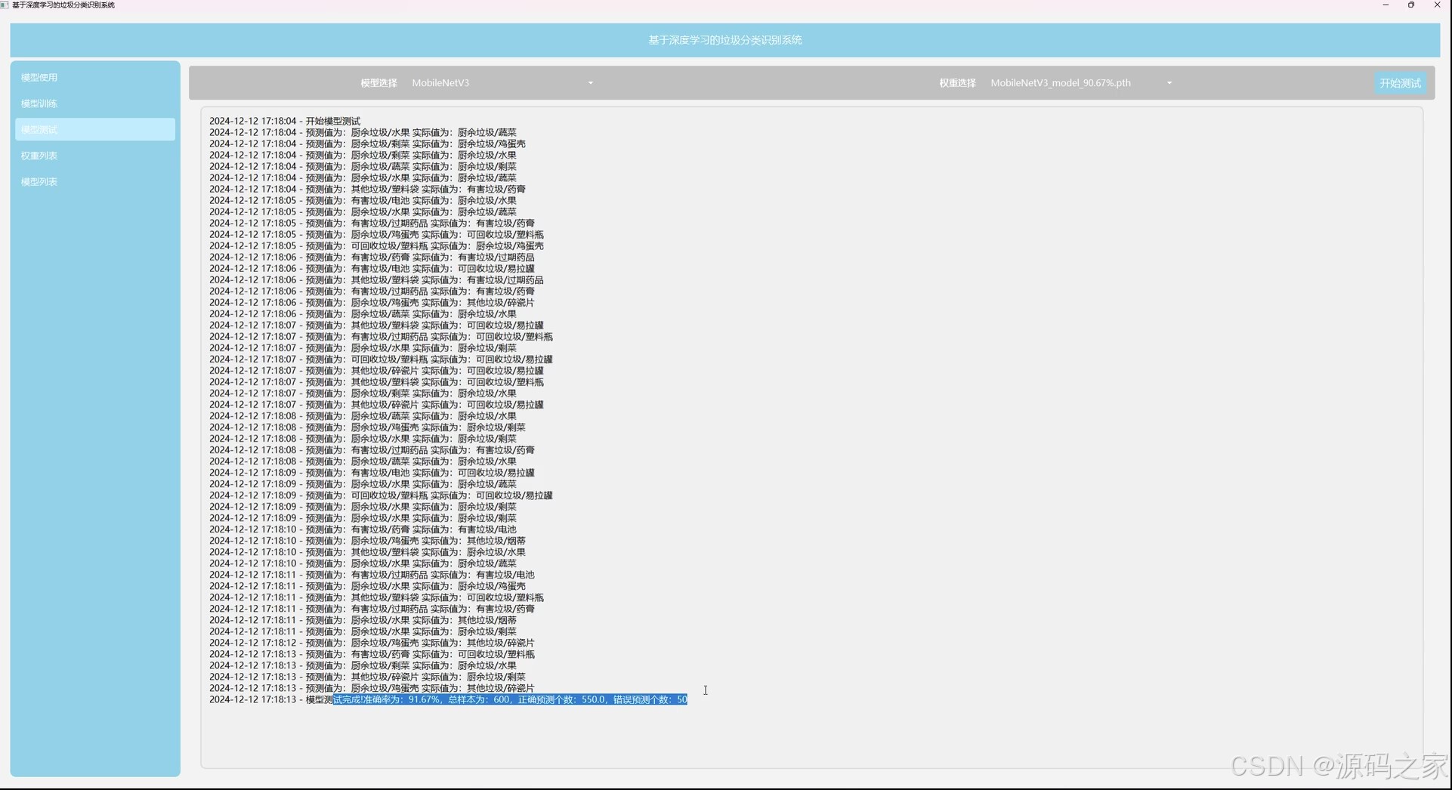Click the 17:18:09 row predicting 有害垃圾/电池
This screenshot has width=1452, height=790.
coord(372,473)
